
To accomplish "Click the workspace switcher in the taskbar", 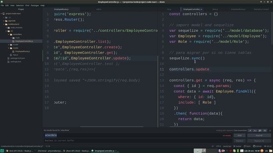I will click(x=200, y=151).
